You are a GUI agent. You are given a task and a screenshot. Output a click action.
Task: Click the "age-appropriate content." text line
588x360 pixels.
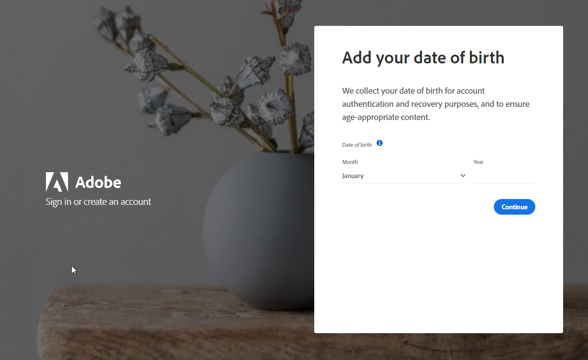pos(386,118)
